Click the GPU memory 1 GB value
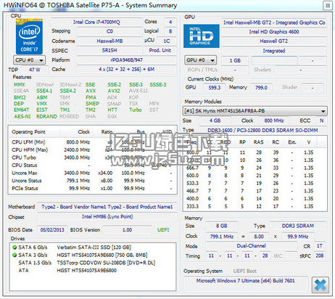 coord(235,60)
